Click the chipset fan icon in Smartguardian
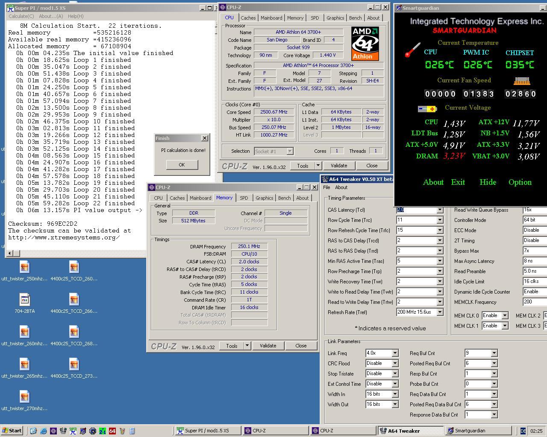This screenshot has height=437, width=547. (x=522, y=81)
